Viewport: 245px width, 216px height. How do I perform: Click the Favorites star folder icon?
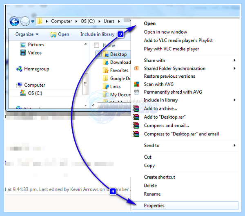pos(106,70)
